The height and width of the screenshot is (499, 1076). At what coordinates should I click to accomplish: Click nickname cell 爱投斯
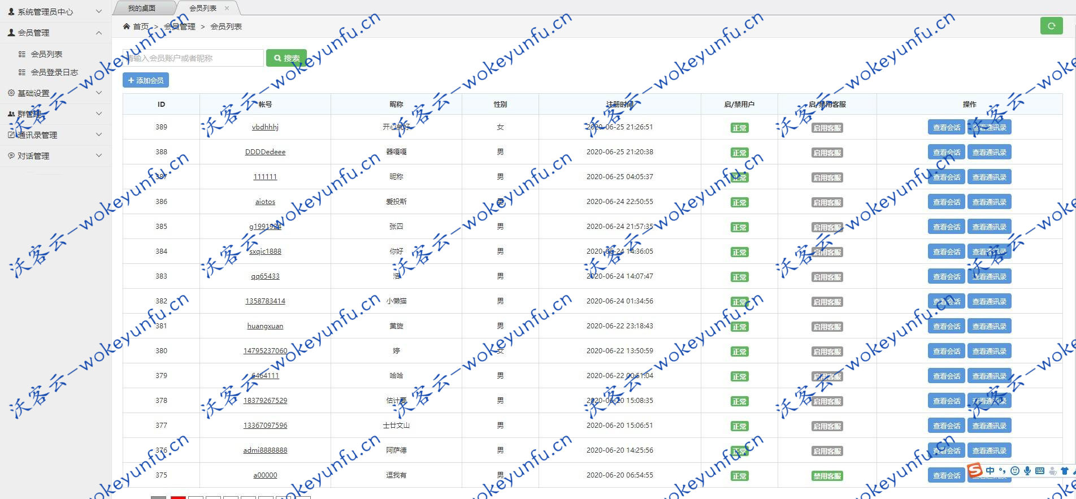(396, 202)
